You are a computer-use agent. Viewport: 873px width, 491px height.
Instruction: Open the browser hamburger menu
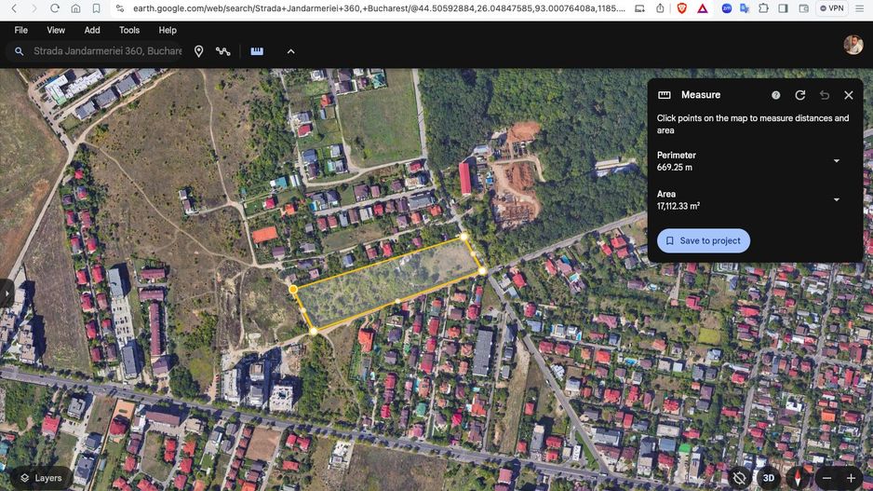860,8
